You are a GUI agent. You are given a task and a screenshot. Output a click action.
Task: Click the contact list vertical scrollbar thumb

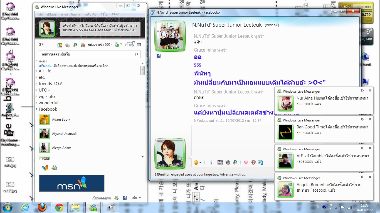click(x=142, y=70)
